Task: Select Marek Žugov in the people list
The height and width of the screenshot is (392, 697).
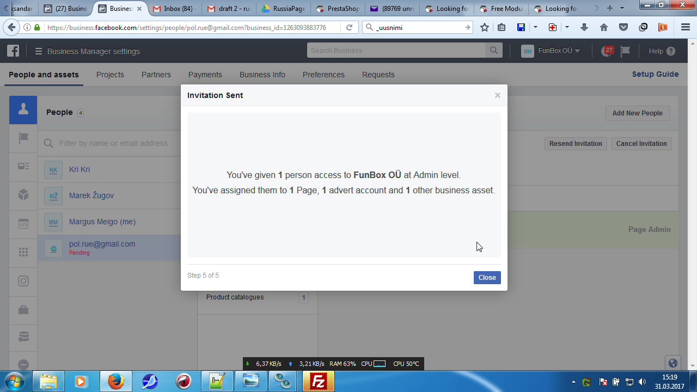Action: [109, 195]
